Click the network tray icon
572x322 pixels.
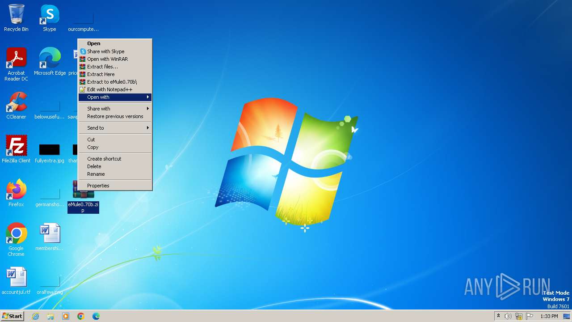pyautogui.click(x=519, y=316)
